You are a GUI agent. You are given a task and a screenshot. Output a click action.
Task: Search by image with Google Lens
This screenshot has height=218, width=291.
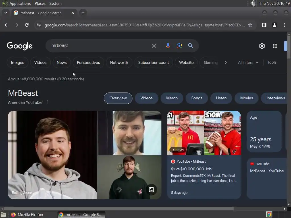pos(179,46)
